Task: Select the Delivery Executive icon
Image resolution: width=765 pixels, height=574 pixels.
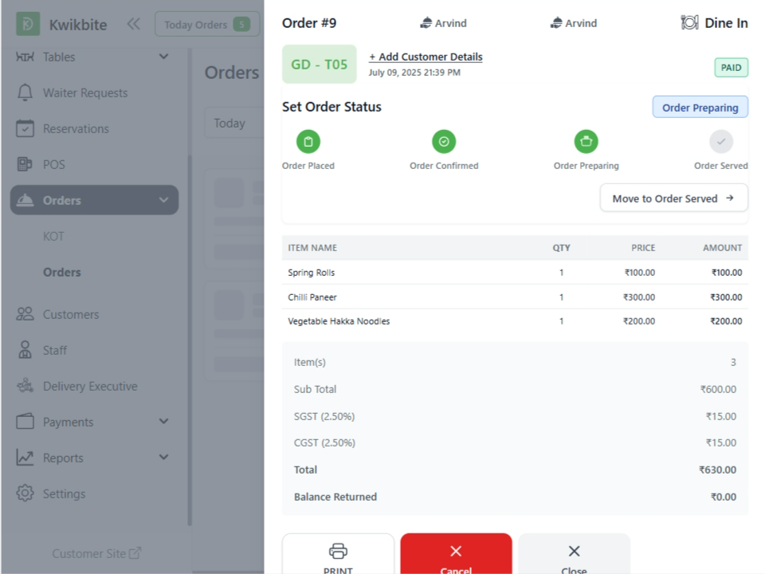Action: click(25, 386)
